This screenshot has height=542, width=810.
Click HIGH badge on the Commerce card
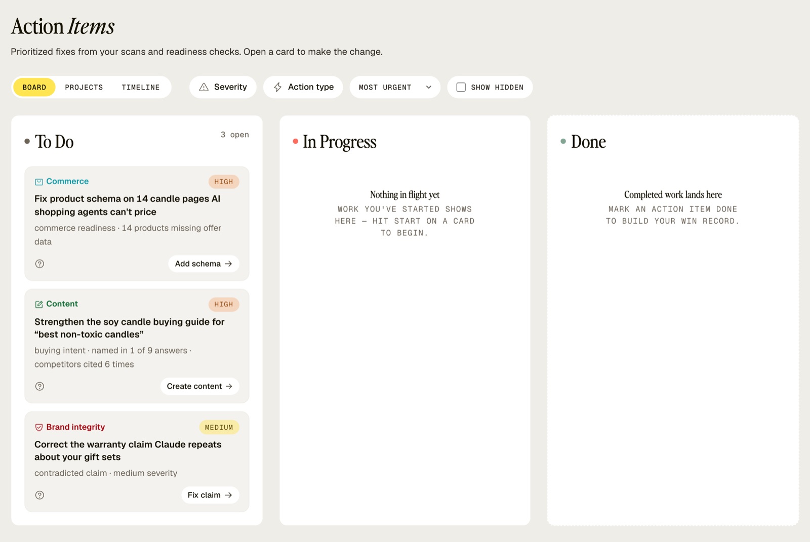(224, 182)
